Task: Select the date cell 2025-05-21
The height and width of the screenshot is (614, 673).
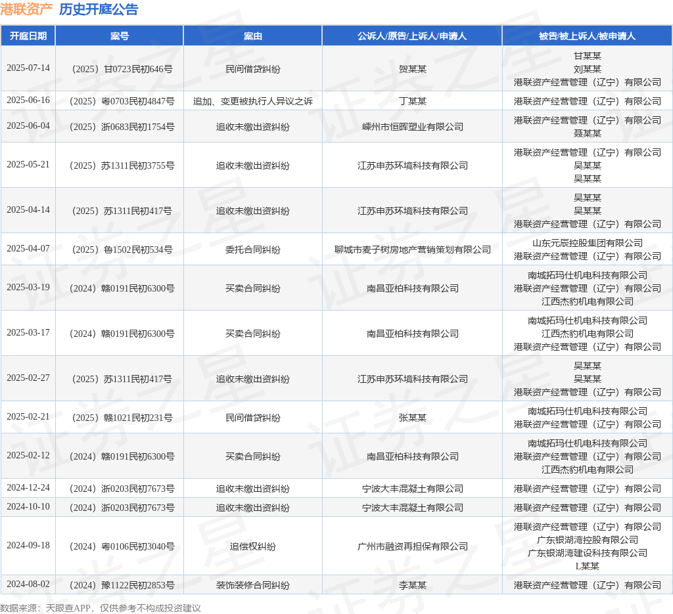Action: 28,165
